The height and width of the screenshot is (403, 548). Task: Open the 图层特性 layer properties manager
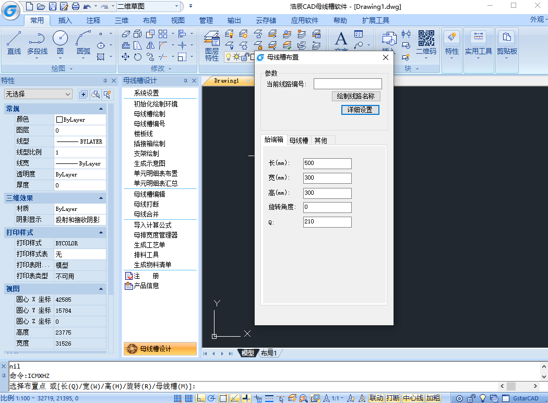[x=212, y=46]
